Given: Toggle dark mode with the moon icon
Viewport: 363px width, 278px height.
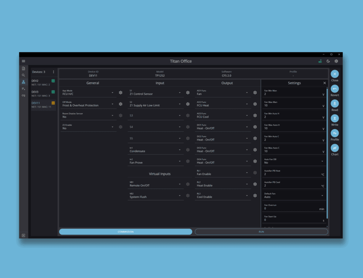Looking at the screenshot, I should pyautogui.click(x=328, y=61).
